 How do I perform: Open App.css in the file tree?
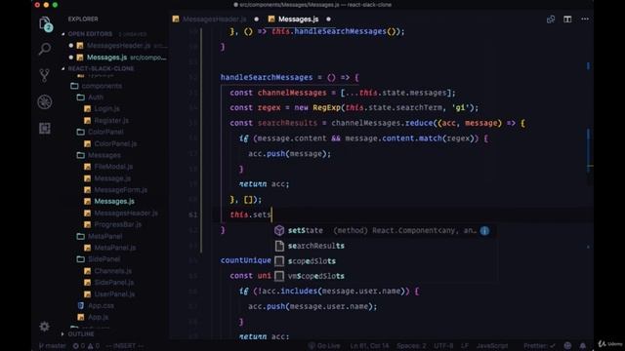101,305
